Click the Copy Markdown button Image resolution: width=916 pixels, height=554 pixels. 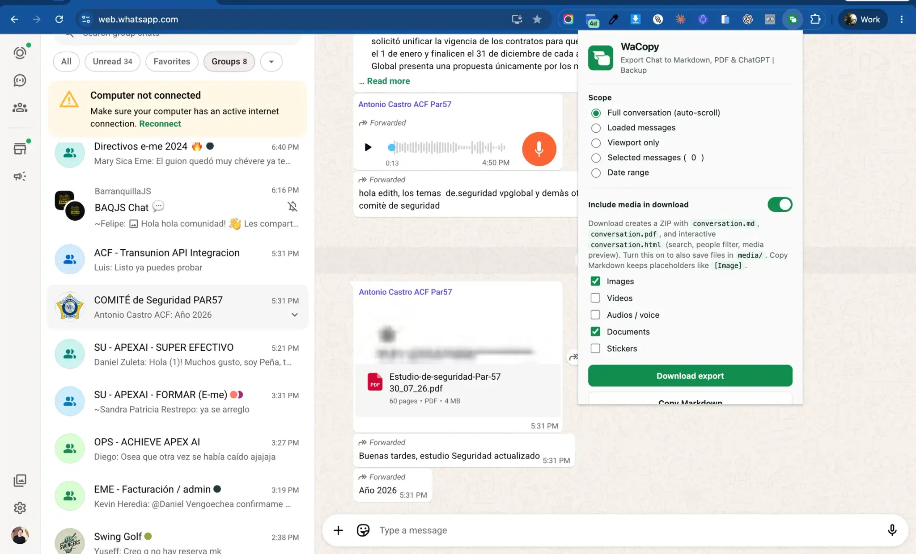(690, 399)
